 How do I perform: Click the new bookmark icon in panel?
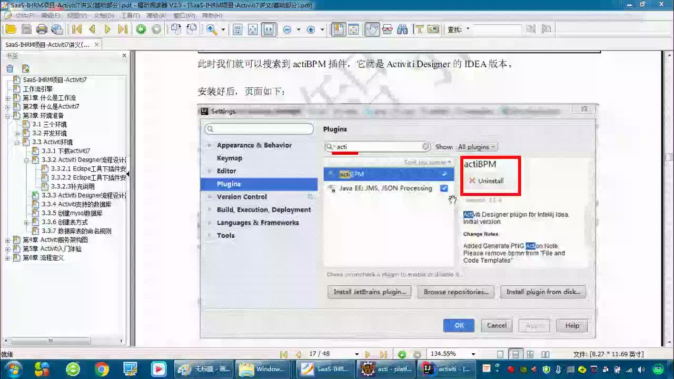point(25,68)
